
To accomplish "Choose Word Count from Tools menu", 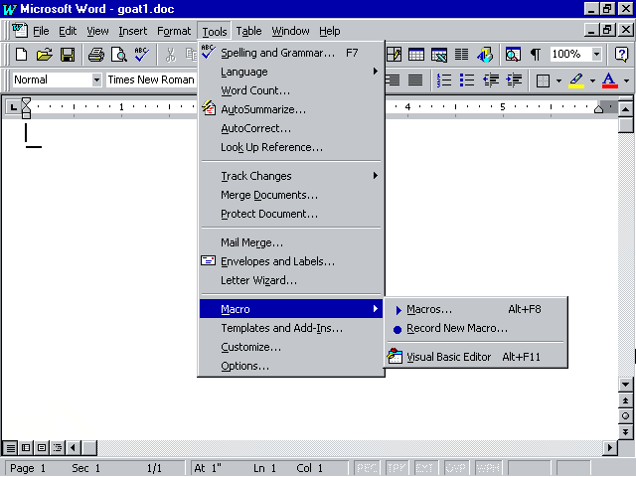I will [291, 90].
